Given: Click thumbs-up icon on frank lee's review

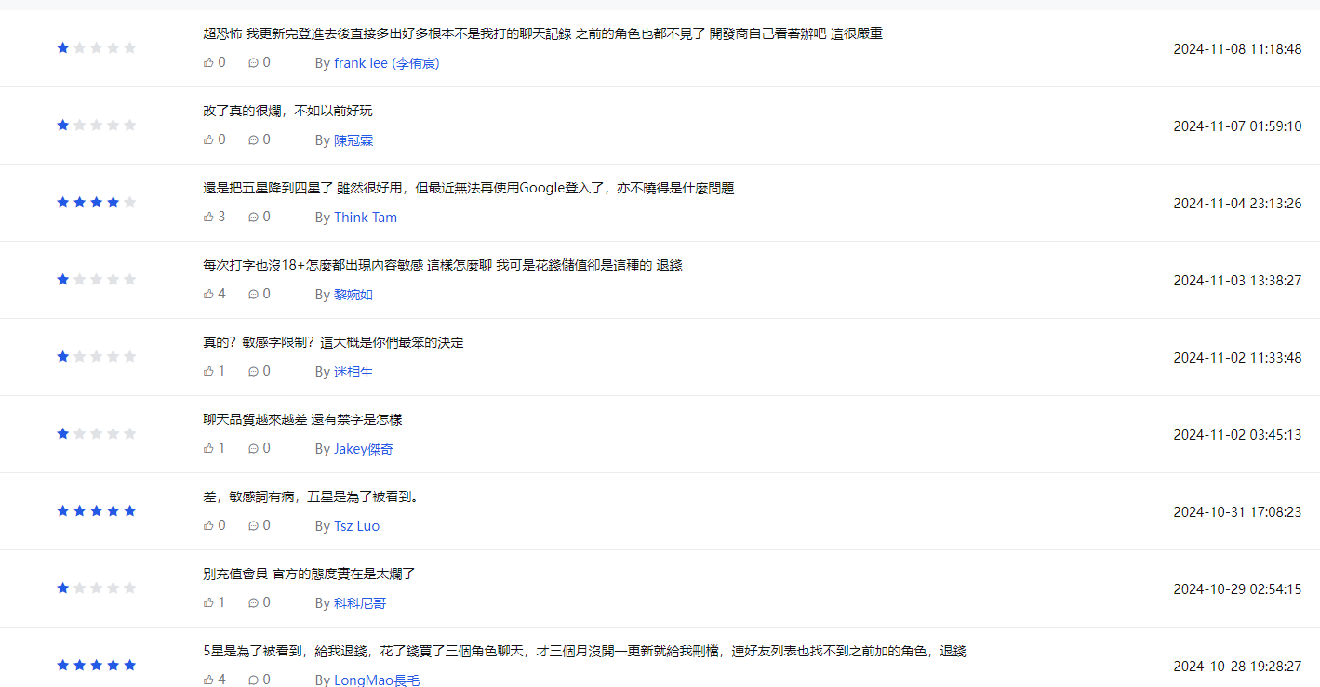Looking at the screenshot, I should 208,62.
